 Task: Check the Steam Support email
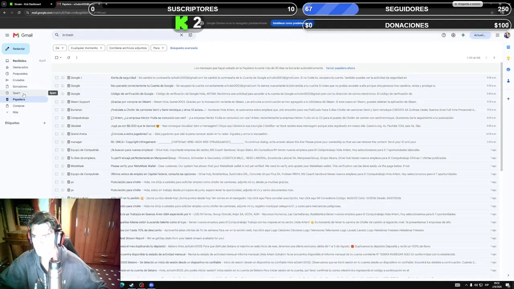pos(57,102)
